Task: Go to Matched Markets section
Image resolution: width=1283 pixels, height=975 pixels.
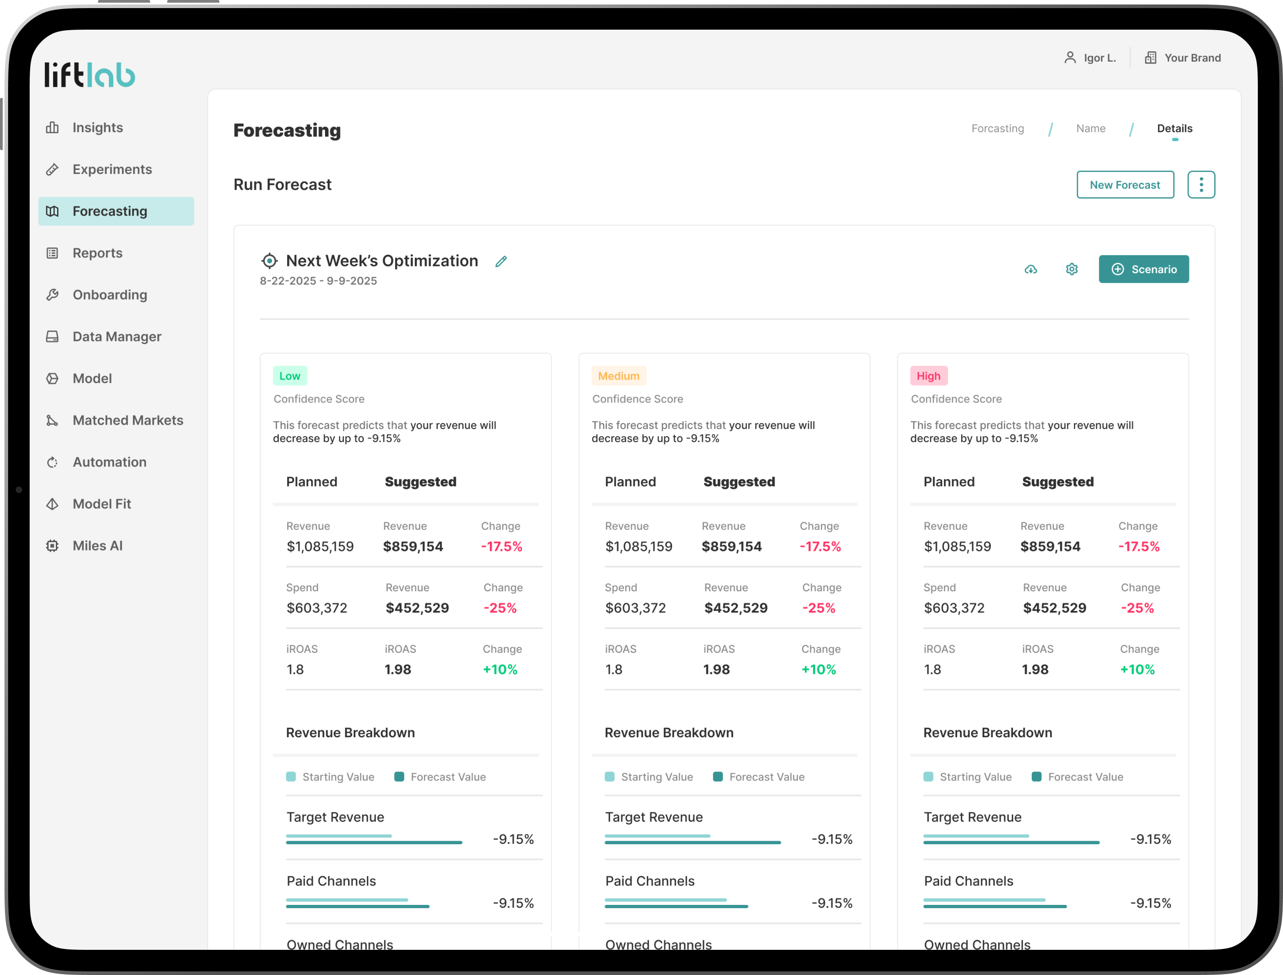Action: click(128, 420)
